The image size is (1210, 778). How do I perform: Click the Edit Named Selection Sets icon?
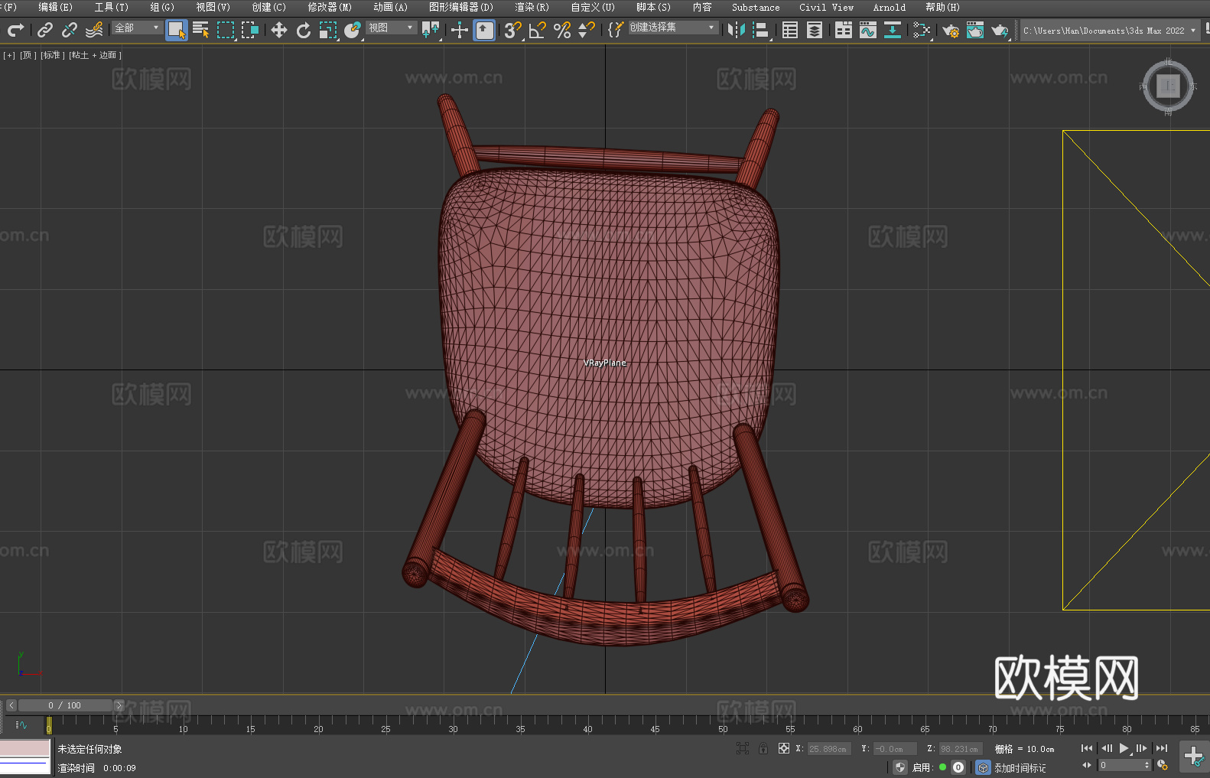[x=616, y=30]
